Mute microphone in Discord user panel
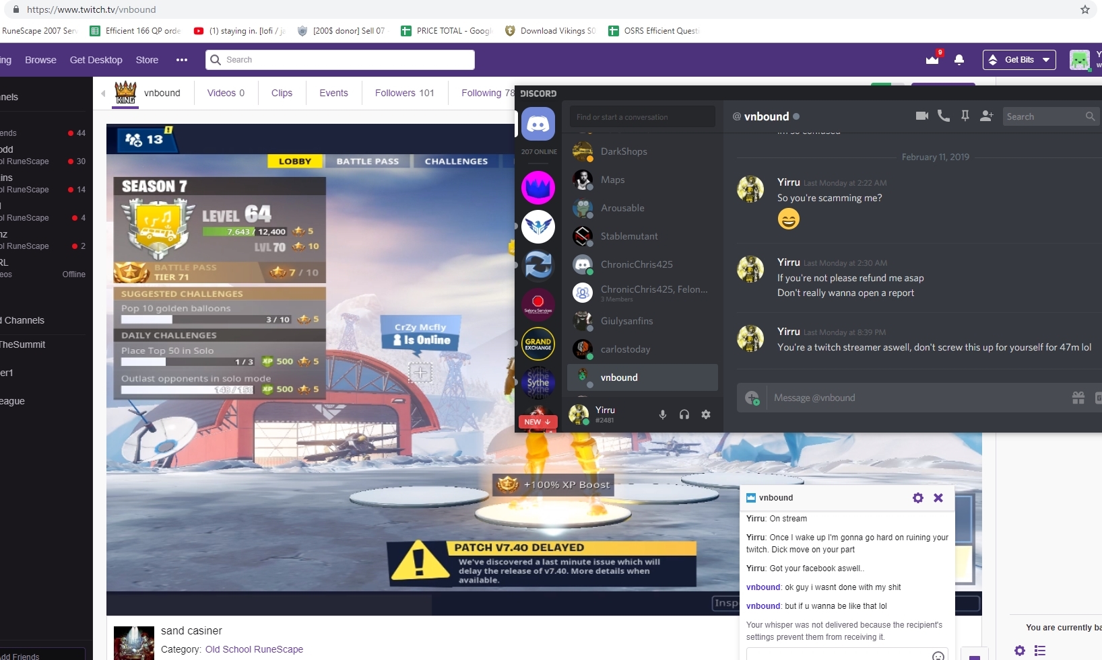 [x=663, y=414]
